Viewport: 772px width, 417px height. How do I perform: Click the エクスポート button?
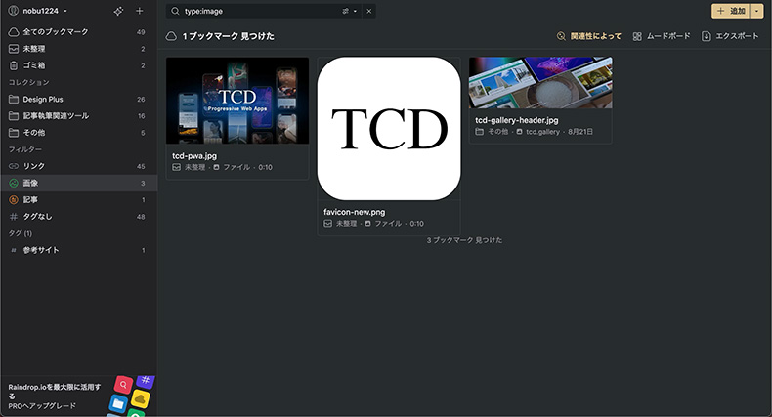click(730, 36)
